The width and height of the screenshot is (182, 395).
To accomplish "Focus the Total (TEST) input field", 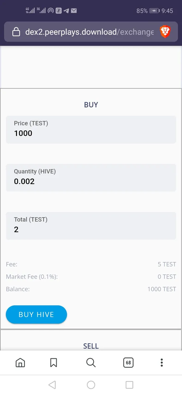I will point(91,226).
